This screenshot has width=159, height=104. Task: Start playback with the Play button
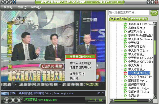(x=7, y=100)
